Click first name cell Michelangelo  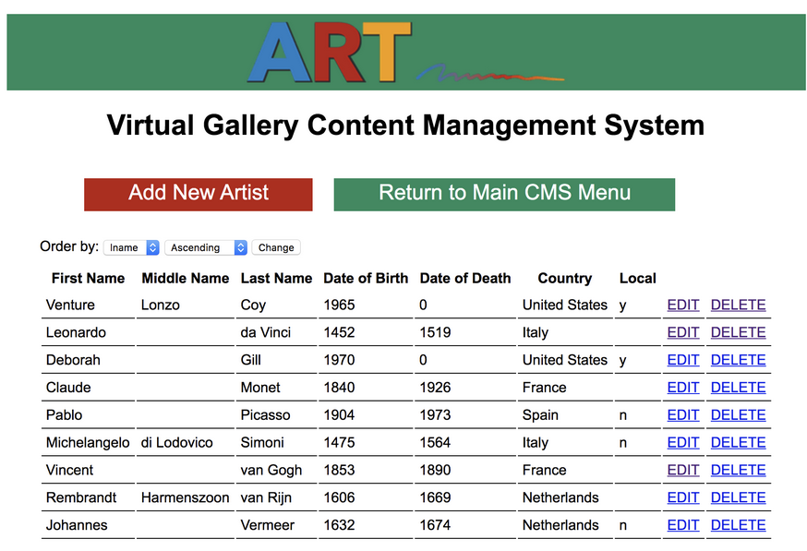pos(88,442)
